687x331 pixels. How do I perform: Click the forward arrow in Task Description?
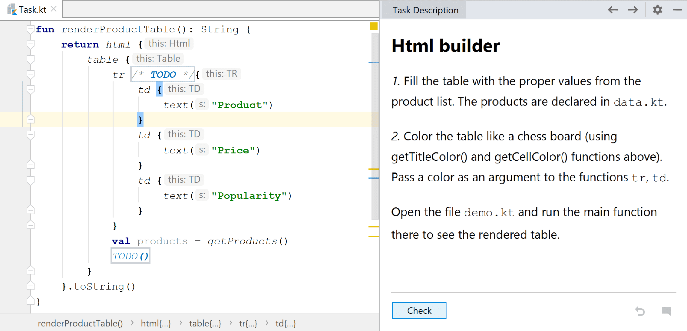pyautogui.click(x=633, y=10)
